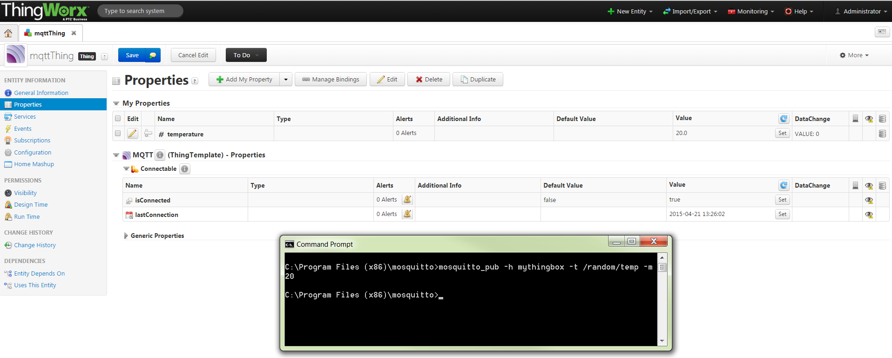The width and height of the screenshot is (892, 358).
Task: Refresh values in My Properties table
Action: pyautogui.click(x=784, y=119)
